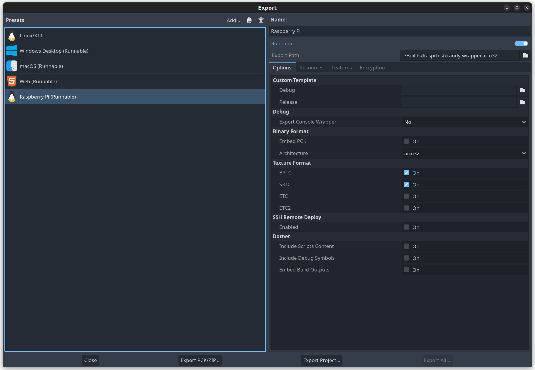
Task: Select the Linux/X11 preset penguin icon
Action: pyautogui.click(x=11, y=35)
